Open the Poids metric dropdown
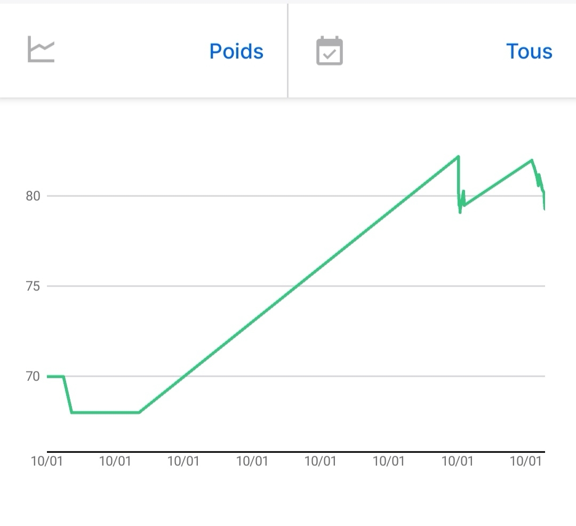576x526 pixels. [236, 51]
